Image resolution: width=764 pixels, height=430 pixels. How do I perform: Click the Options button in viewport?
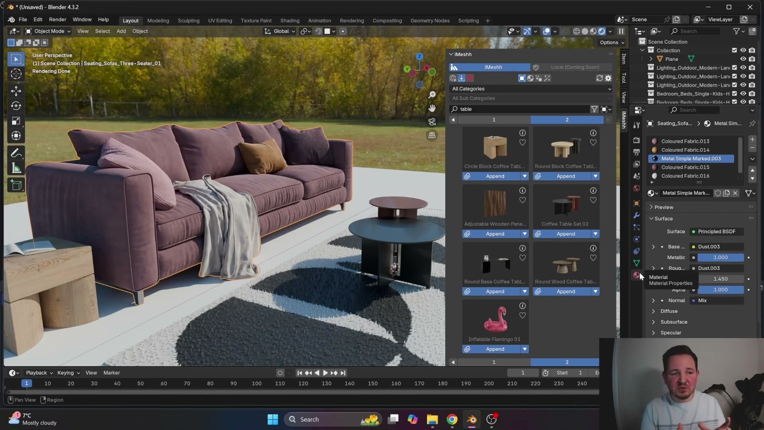point(612,43)
